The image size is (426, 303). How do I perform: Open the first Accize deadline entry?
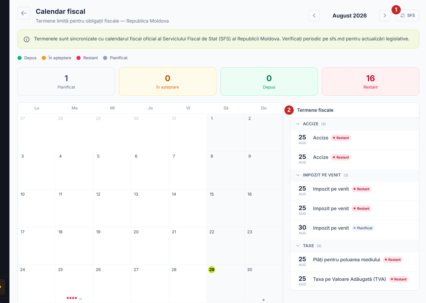click(x=354, y=140)
